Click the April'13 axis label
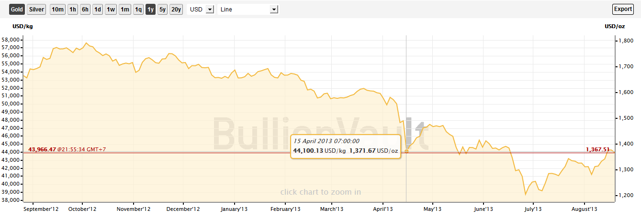641x219 pixels. point(382,209)
